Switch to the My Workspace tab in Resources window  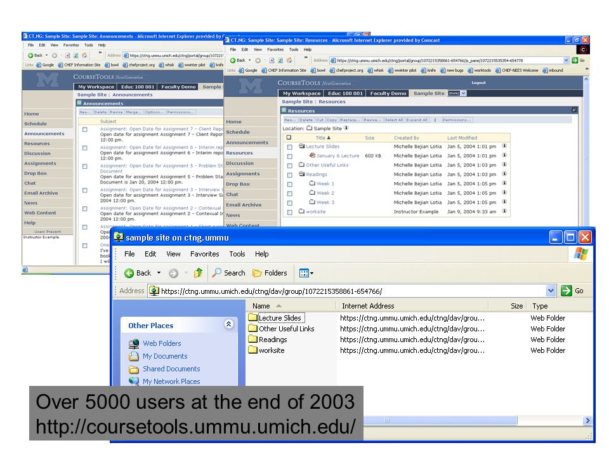[301, 93]
